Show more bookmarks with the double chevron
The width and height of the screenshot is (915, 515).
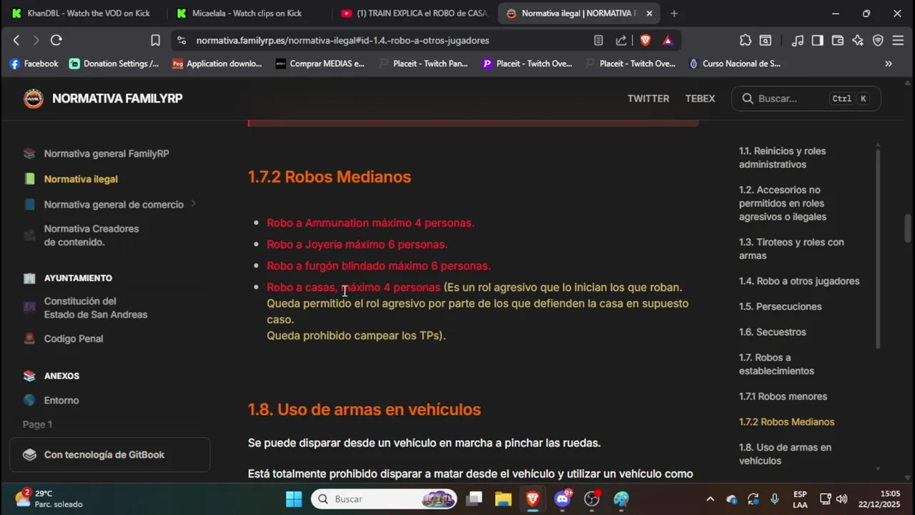[x=889, y=64]
